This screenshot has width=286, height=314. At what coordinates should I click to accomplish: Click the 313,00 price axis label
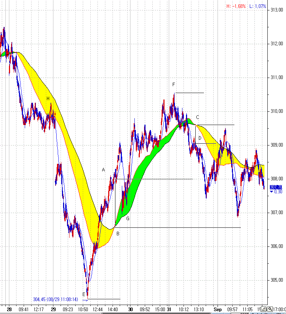click(277, 10)
